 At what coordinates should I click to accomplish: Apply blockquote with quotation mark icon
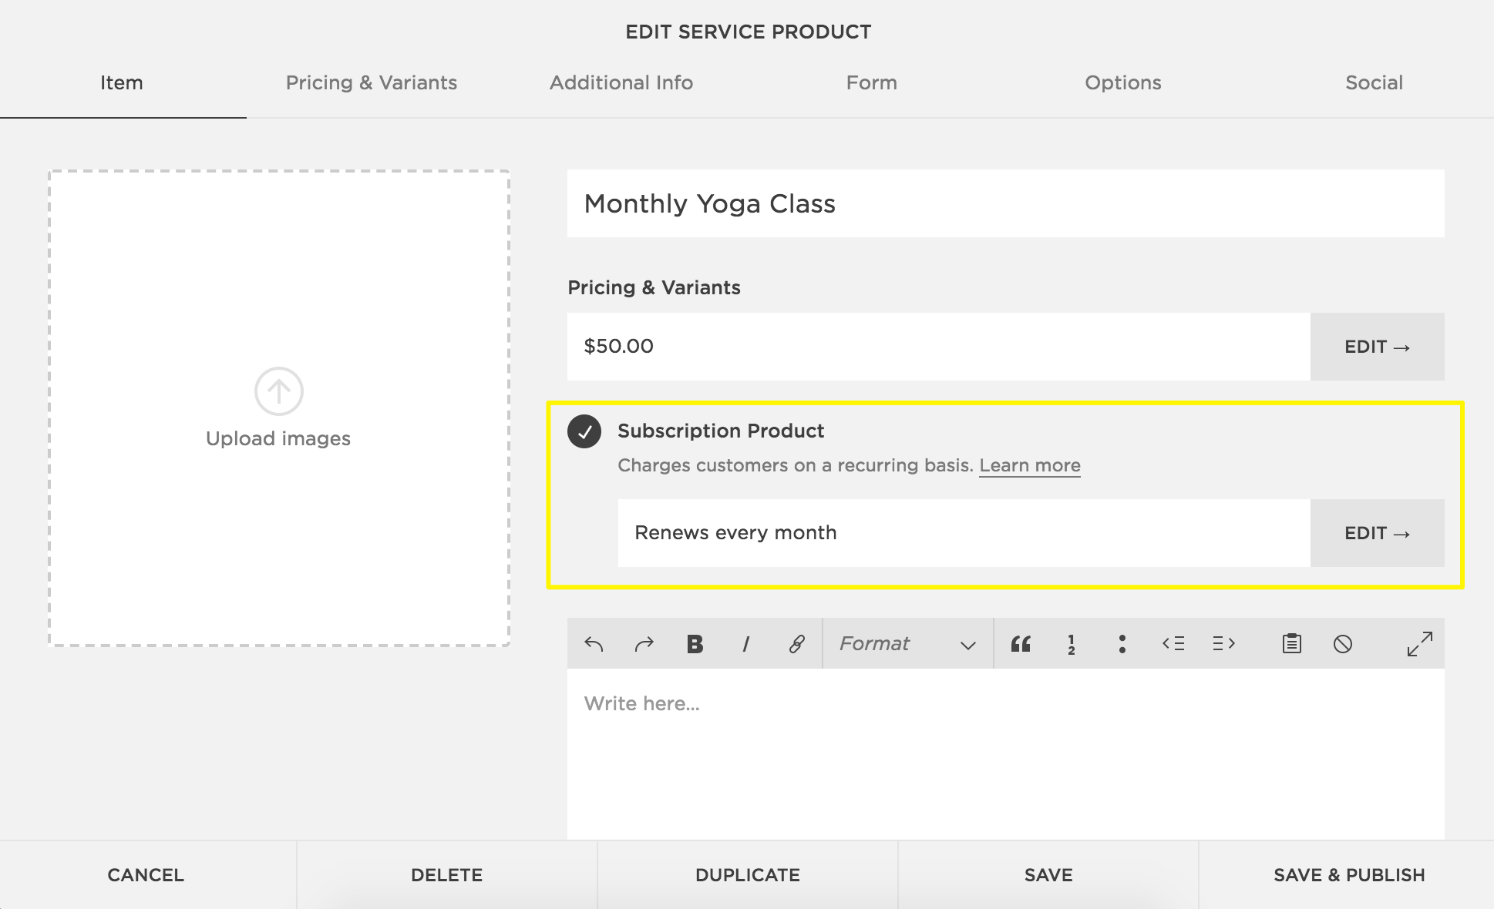(1021, 644)
